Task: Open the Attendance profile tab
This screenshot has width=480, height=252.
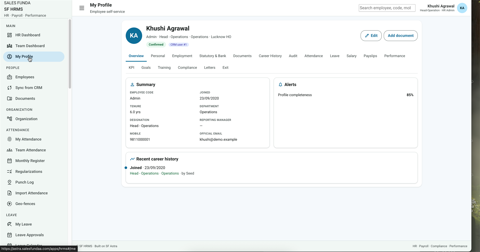Action: (313, 56)
